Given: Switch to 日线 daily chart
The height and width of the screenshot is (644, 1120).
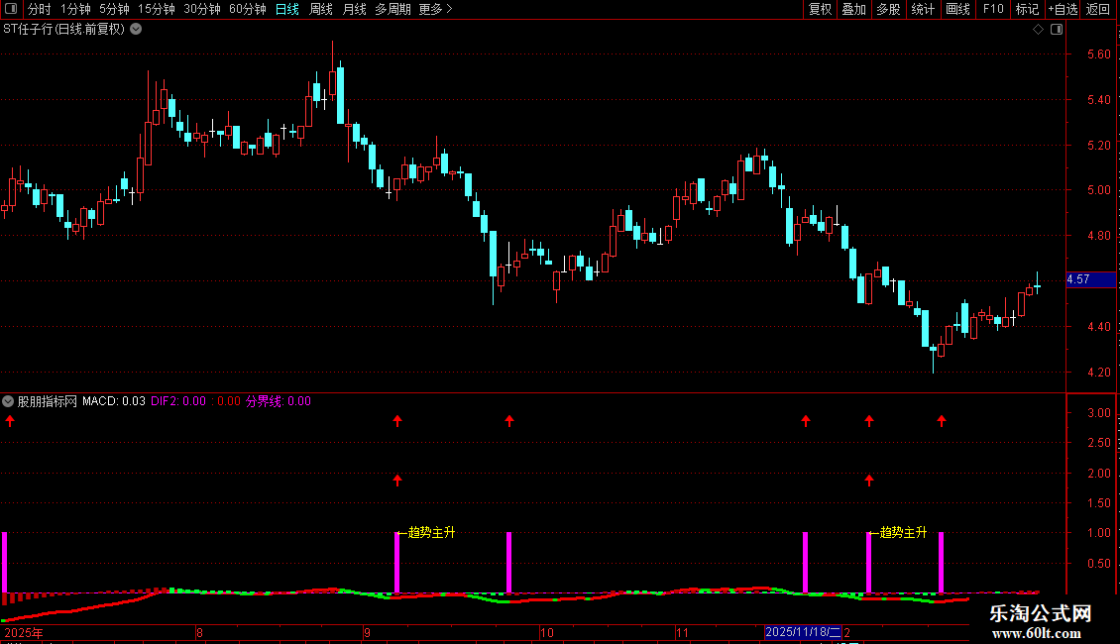Looking at the screenshot, I should (x=287, y=9).
